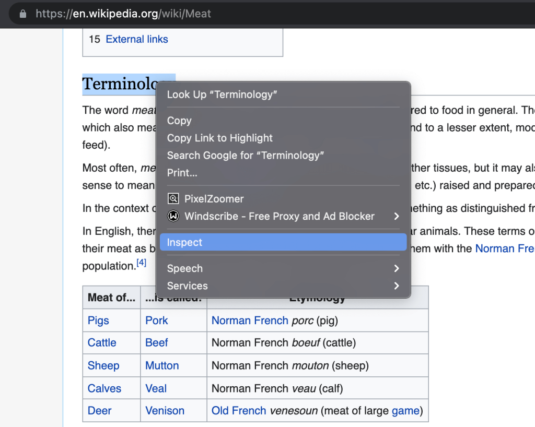Click "Norman French boeuf (cattle)" cell
Screen dimensions: 535x427
[x=318, y=342]
